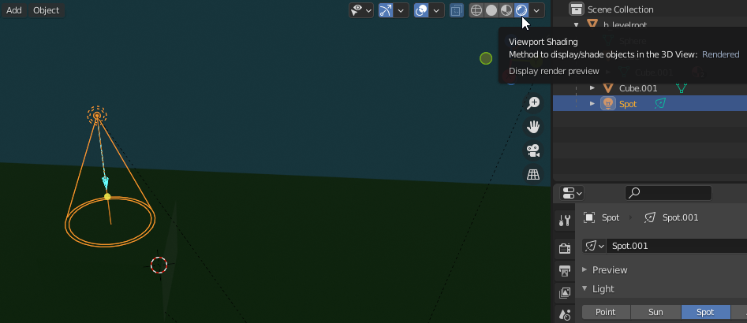Click the yellow spot cone handle dot
The width and height of the screenshot is (747, 323).
pos(107,196)
